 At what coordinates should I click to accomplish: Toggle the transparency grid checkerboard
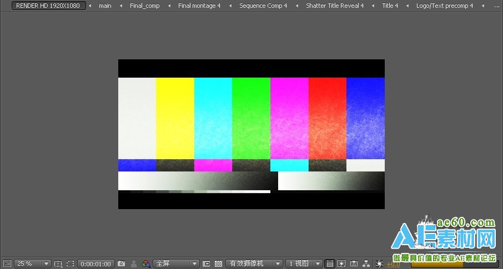[218, 263]
